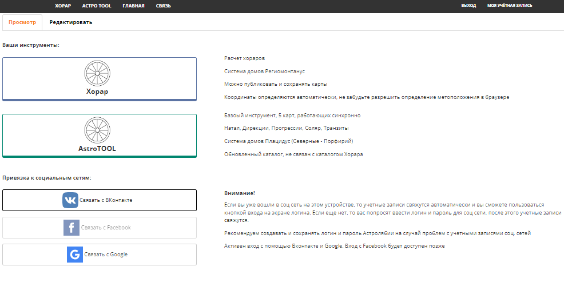Click the text Можно публиковать и сохранять карты

pos(276,84)
